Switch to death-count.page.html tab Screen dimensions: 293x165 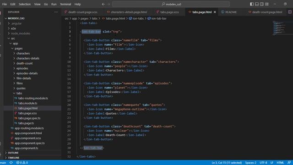267,12
